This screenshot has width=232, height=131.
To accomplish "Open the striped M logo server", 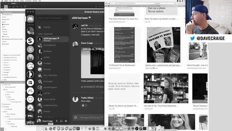I will [x=30, y=57].
